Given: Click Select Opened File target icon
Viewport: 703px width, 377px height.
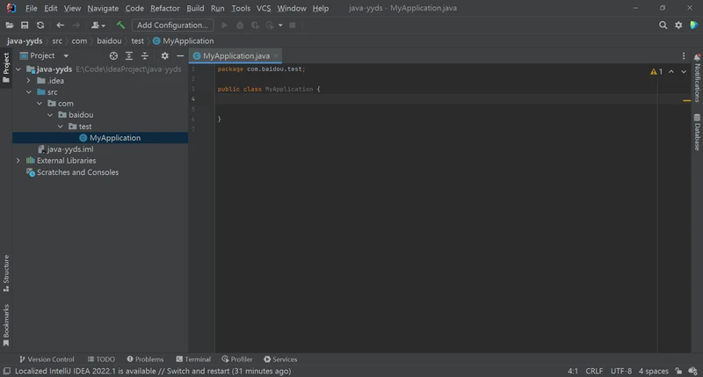Looking at the screenshot, I should pos(113,55).
